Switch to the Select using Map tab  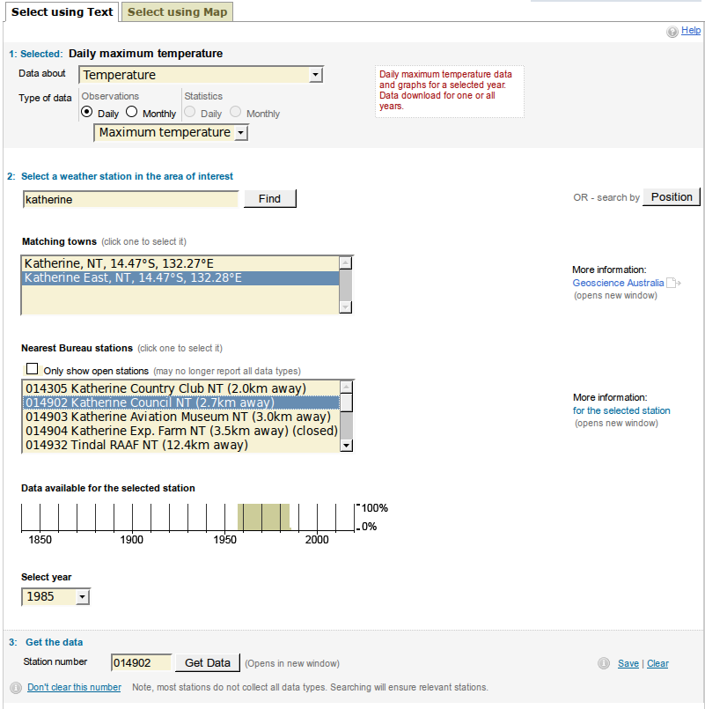tap(177, 11)
